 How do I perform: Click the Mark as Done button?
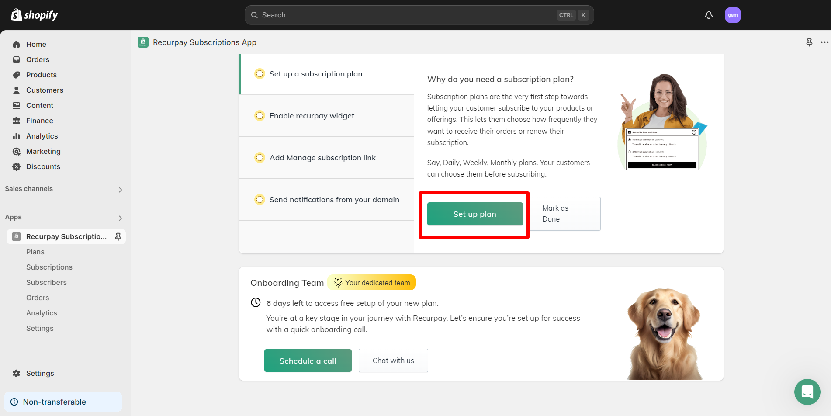pyautogui.click(x=565, y=214)
